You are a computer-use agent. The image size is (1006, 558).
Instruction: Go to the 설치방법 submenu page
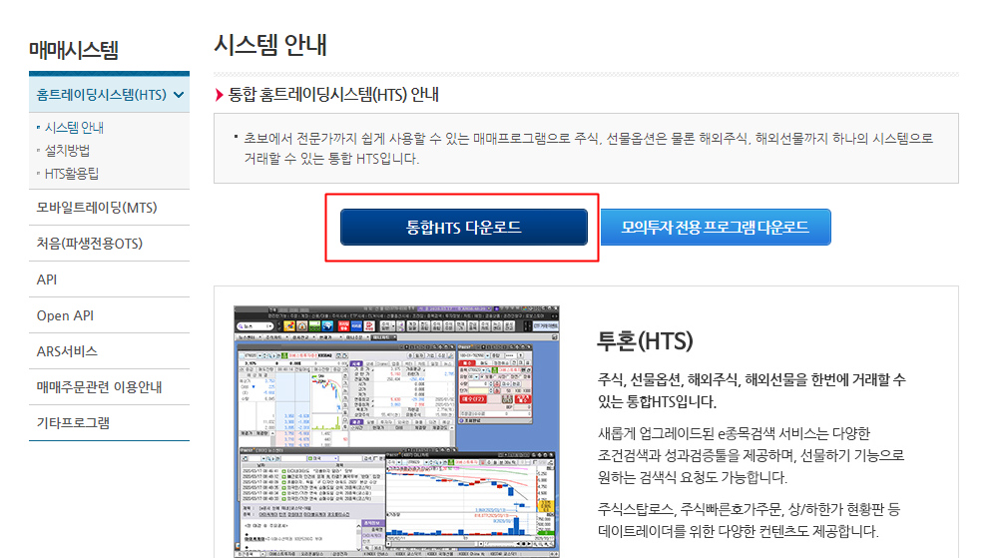(x=67, y=151)
